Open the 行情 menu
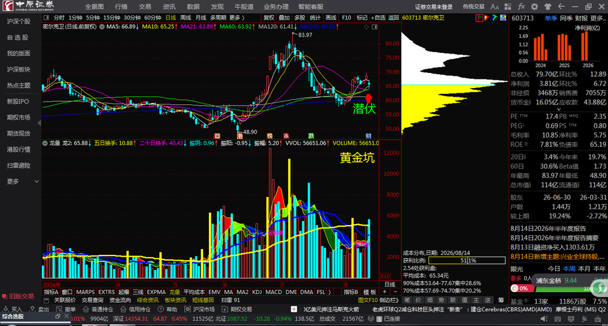The image size is (608, 326). coord(121,7)
